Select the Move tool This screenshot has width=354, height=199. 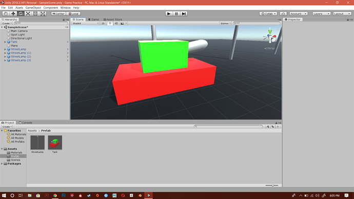(13, 14)
